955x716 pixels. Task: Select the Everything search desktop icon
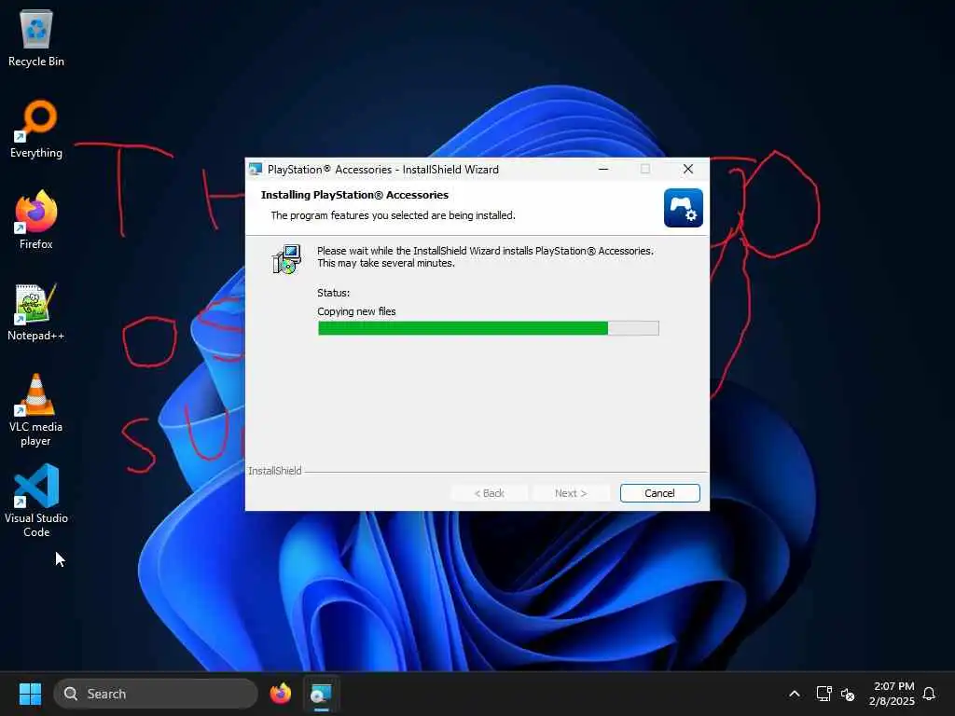(x=36, y=129)
